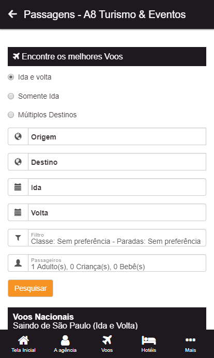Click the orange Pesquisar button

click(30, 288)
